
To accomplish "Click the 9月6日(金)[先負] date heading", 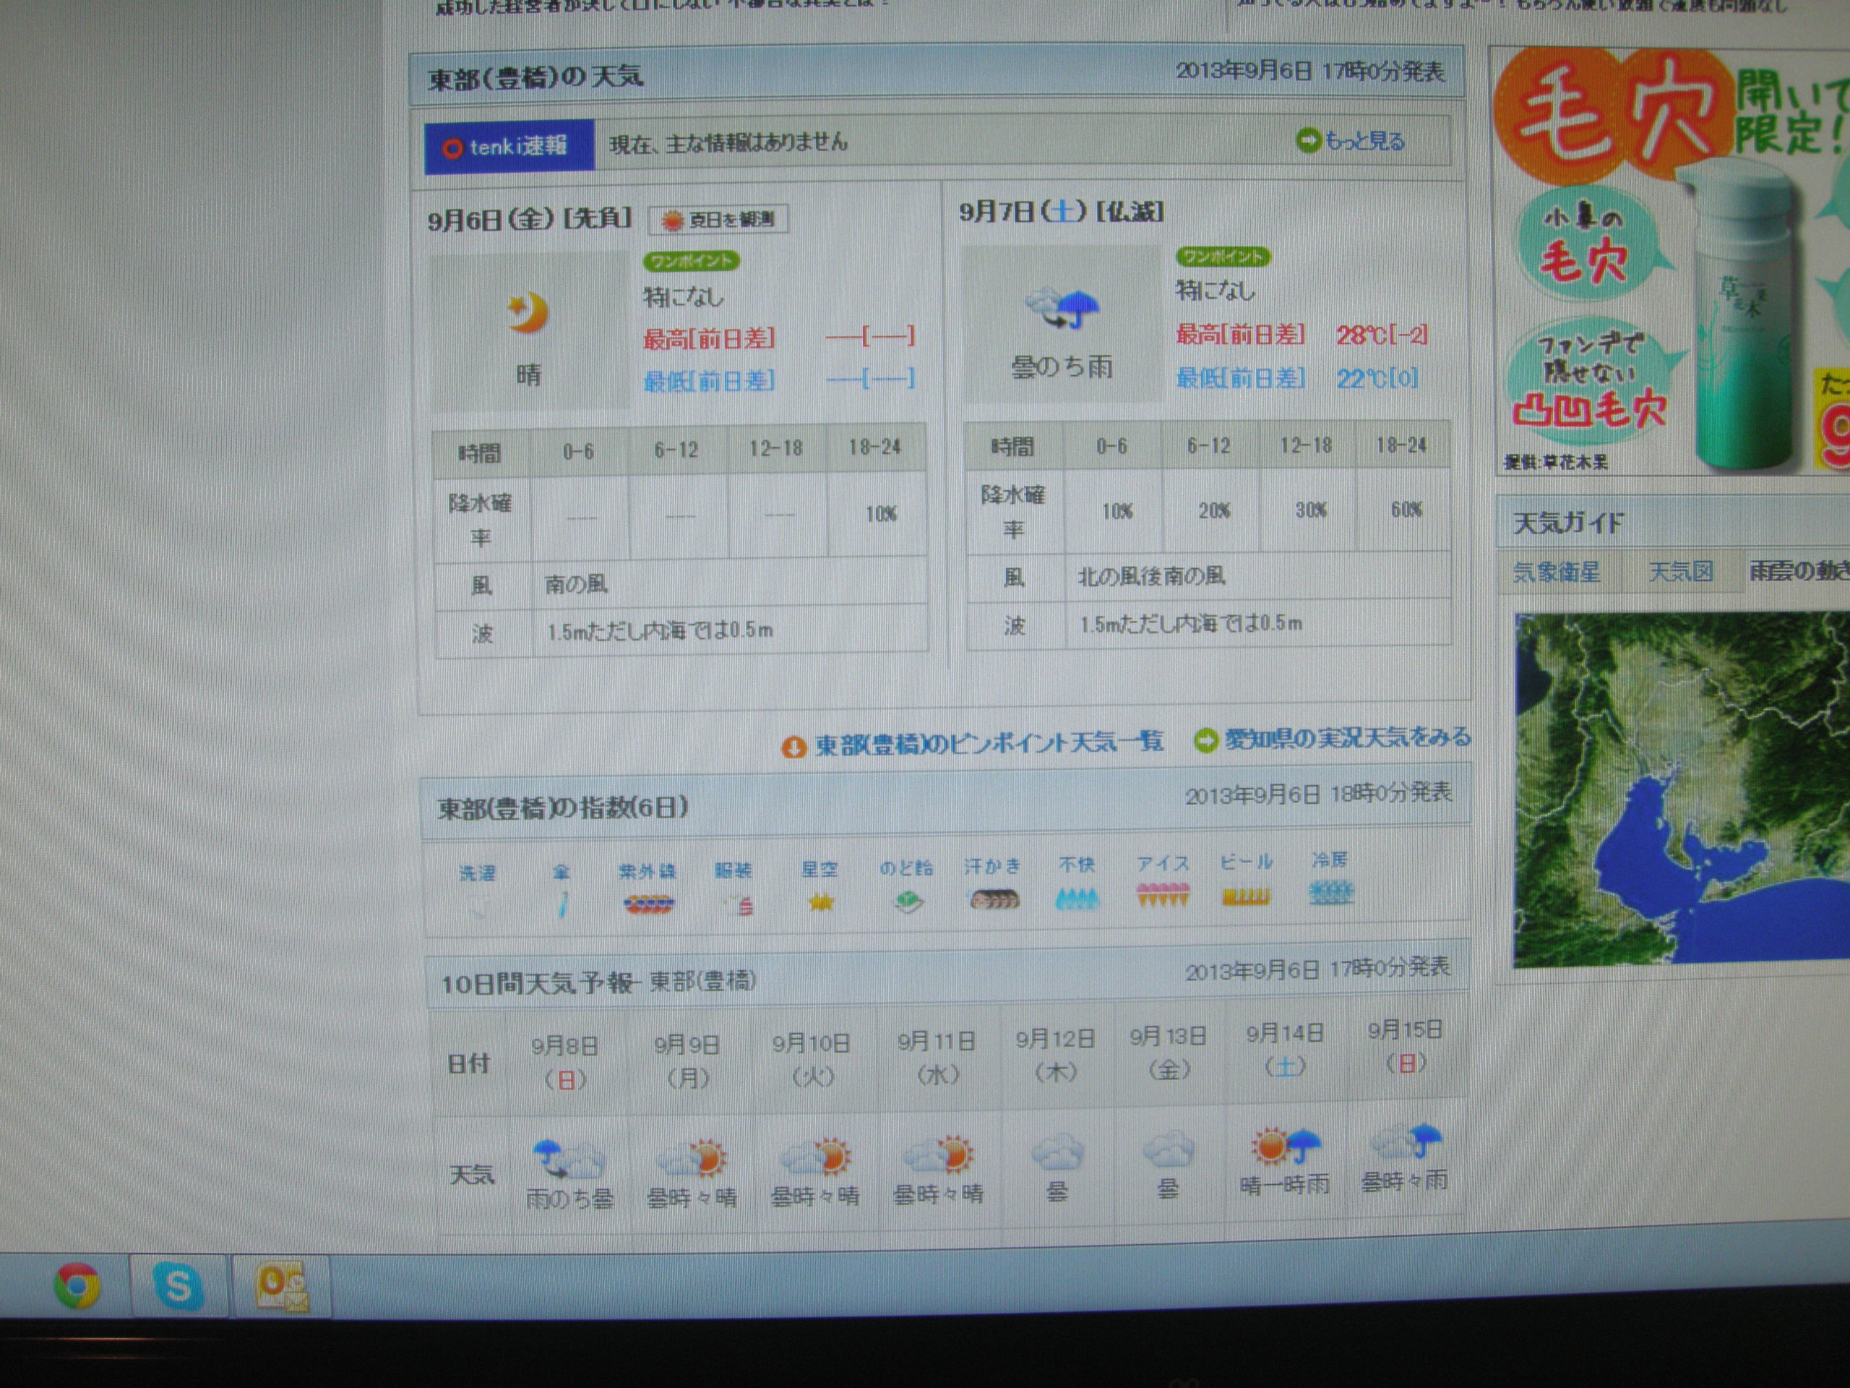I will (530, 220).
